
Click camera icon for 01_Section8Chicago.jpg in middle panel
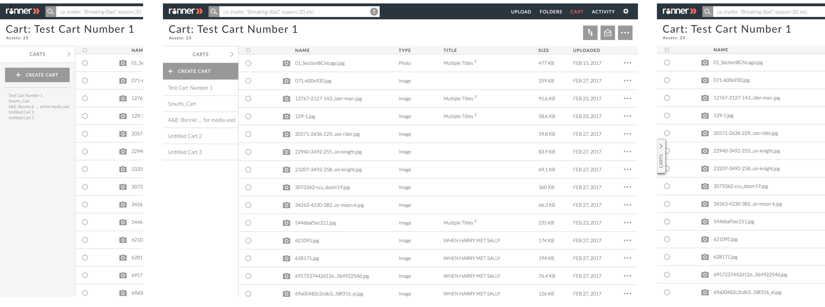tap(286, 63)
